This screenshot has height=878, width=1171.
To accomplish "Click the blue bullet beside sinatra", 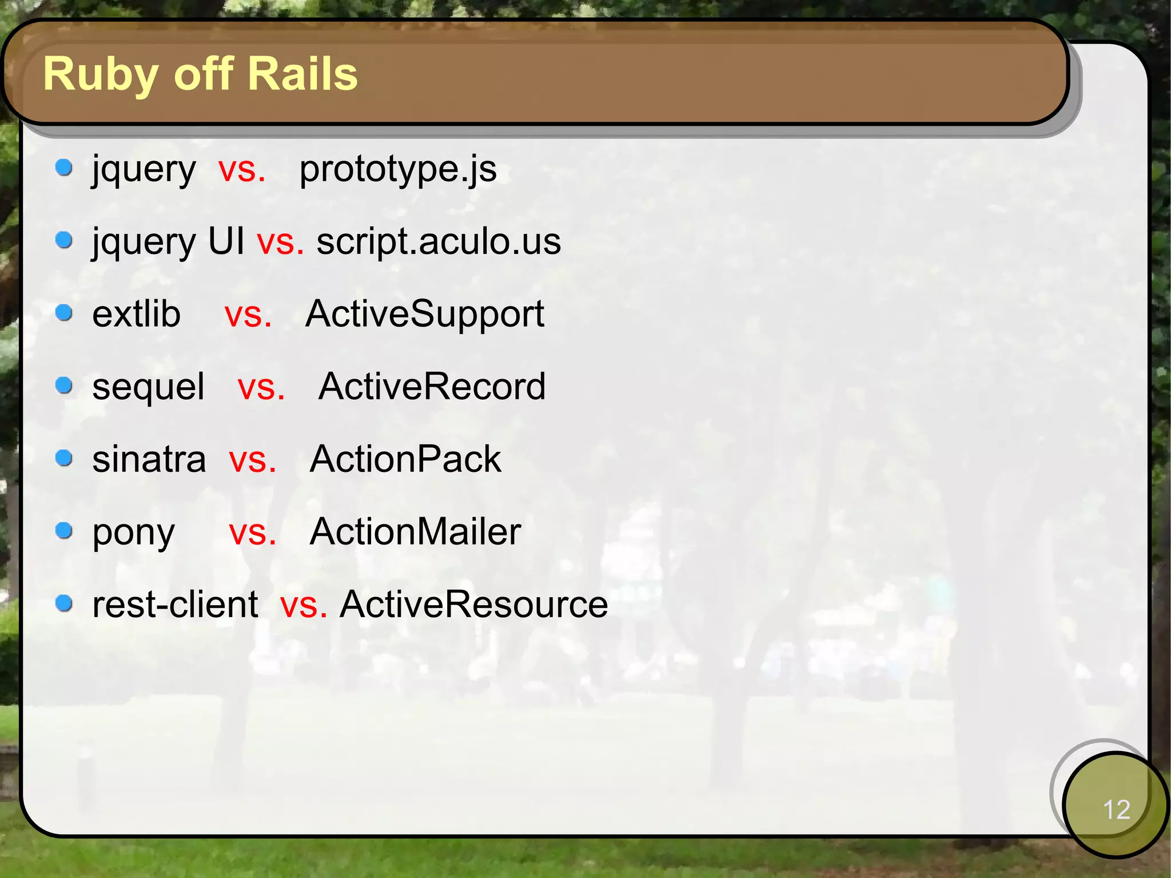I will point(64,458).
